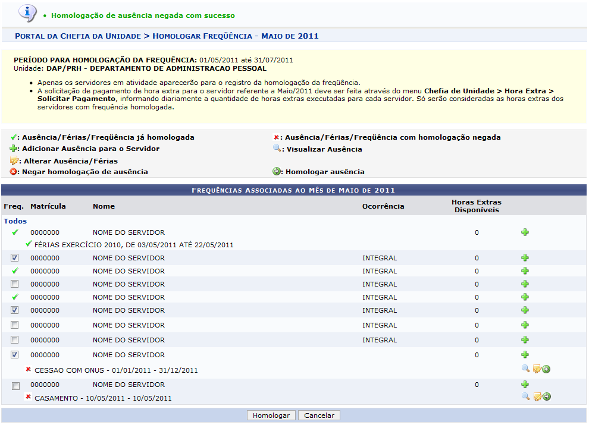The height and width of the screenshot is (425, 589).
Task: Add absence for the server with CASAMENTO entry
Action: pos(525,385)
